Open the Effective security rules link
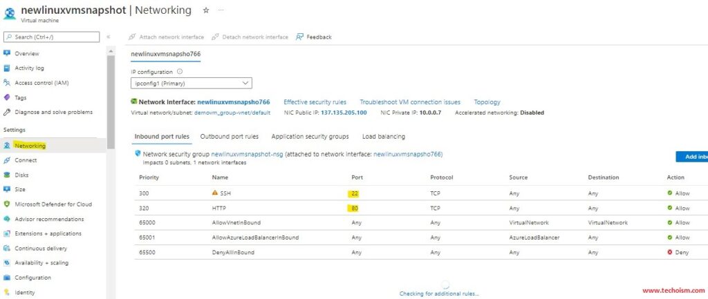This screenshot has width=708, height=299. pos(315,102)
